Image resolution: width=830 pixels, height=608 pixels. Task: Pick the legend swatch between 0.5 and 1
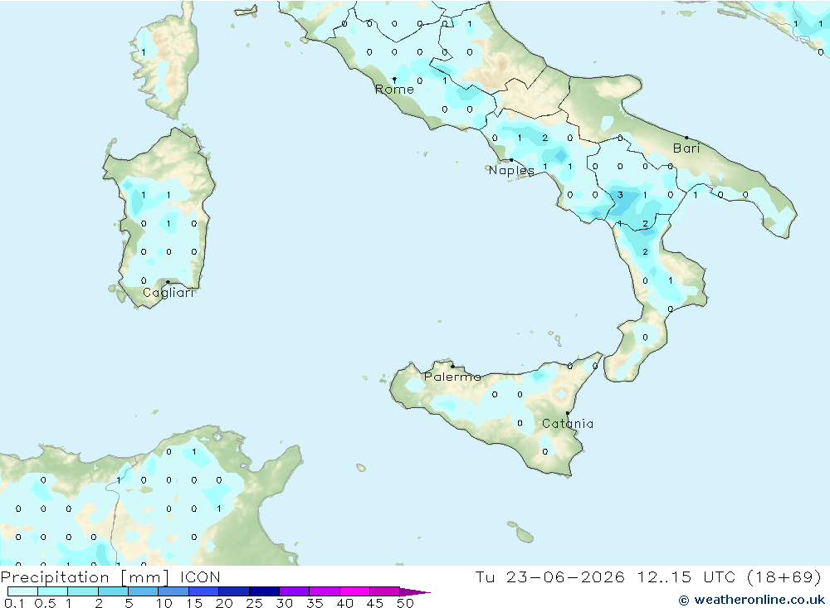click(53, 591)
